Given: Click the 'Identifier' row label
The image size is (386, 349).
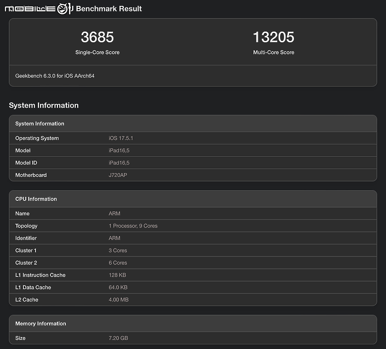Looking at the screenshot, I should click(26, 238).
